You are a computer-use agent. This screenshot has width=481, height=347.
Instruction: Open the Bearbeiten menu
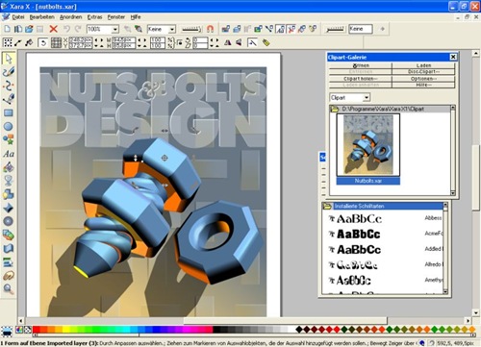coord(41,17)
